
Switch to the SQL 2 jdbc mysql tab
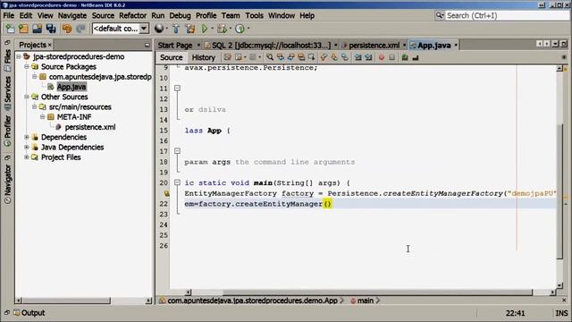(x=271, y=46)
